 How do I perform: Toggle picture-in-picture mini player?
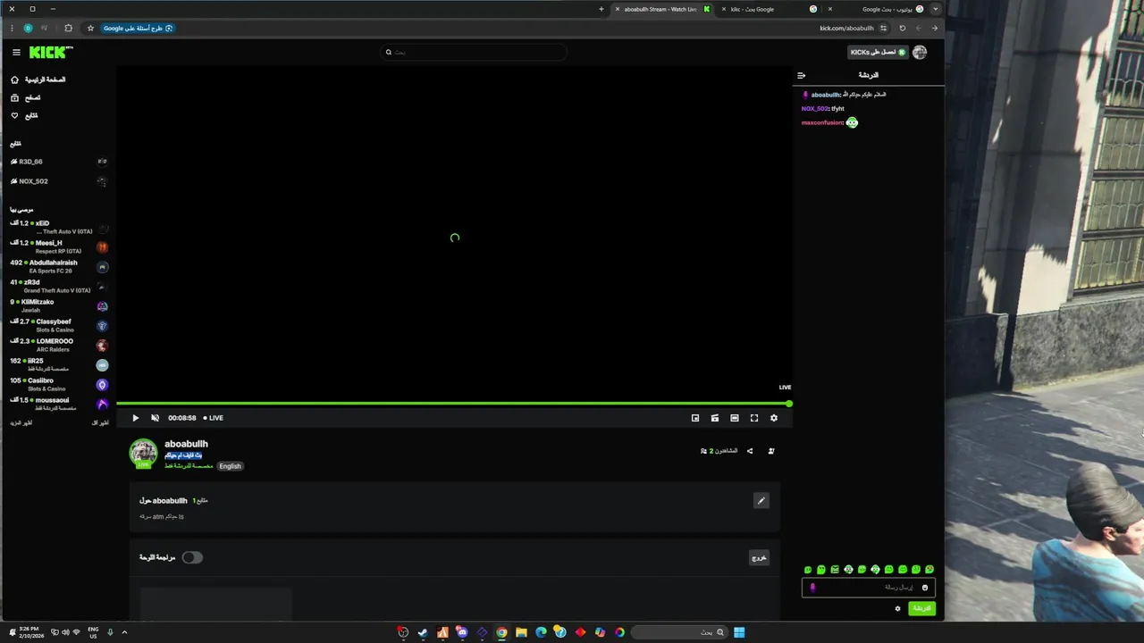click(695, 418)
